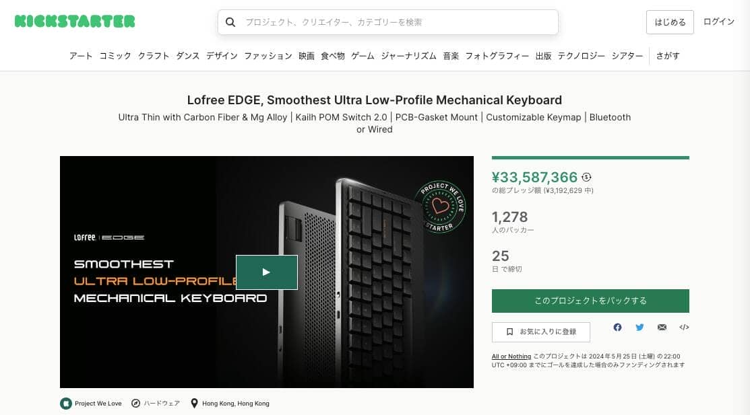The height and width of the screenshot is (415, 750).
Task: Click the はじめる button
Action: (670, 22)
